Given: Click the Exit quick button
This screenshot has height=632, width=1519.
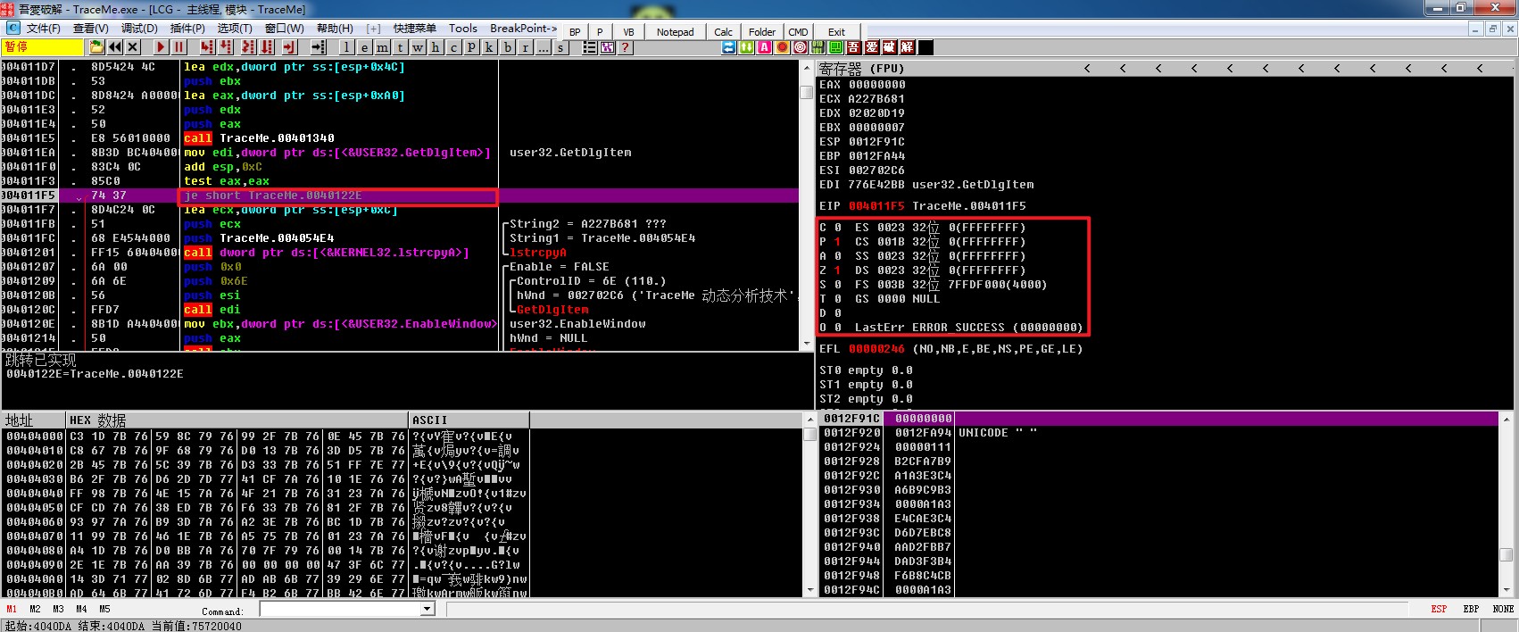Looking at the screenshot, I should click(x=836, y=32).
